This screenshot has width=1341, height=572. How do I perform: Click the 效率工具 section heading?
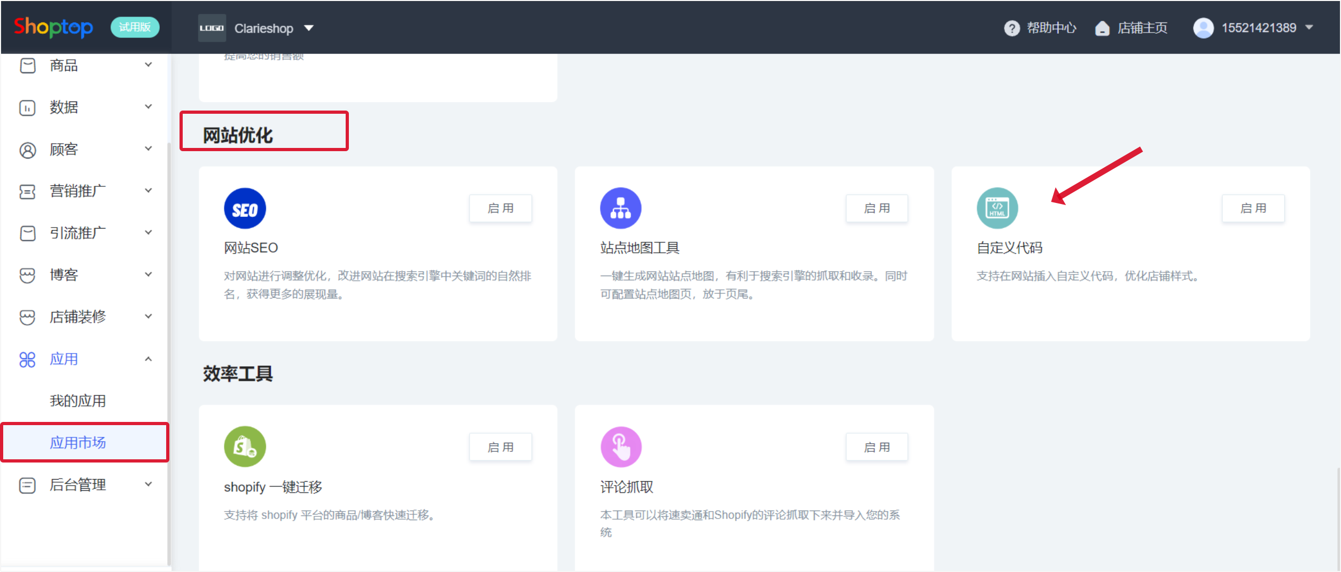point(238,374)
